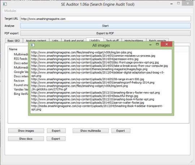Screen dimensions: 195x165
Task: Click the Show multimedia button
Action: click(91, 131)
